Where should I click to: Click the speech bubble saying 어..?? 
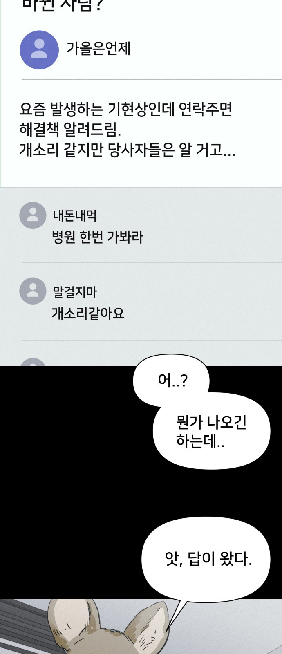coord(172,380)
